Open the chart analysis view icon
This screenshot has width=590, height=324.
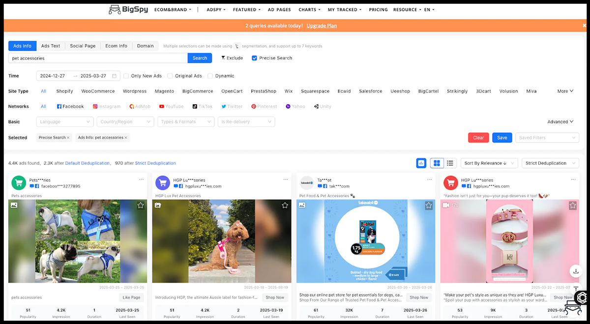pyautogui.click(x=421, y=163)
